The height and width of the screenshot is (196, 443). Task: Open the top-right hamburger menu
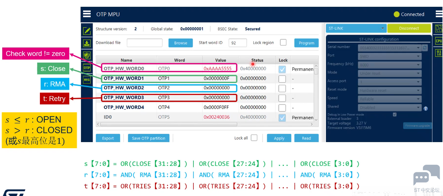click(x=439, y=14)
